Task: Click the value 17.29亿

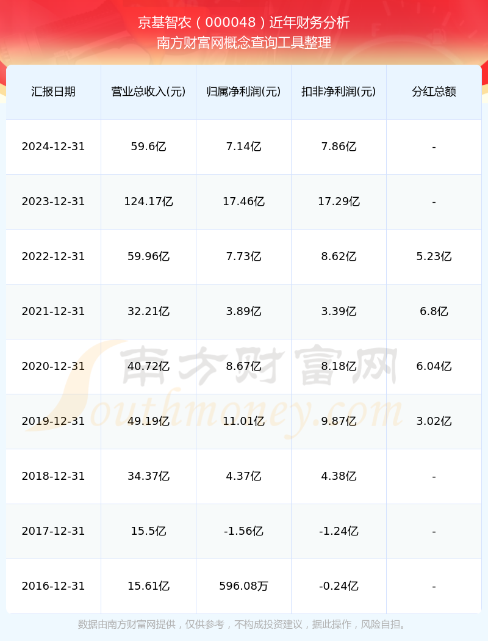Action: (339, 201)
